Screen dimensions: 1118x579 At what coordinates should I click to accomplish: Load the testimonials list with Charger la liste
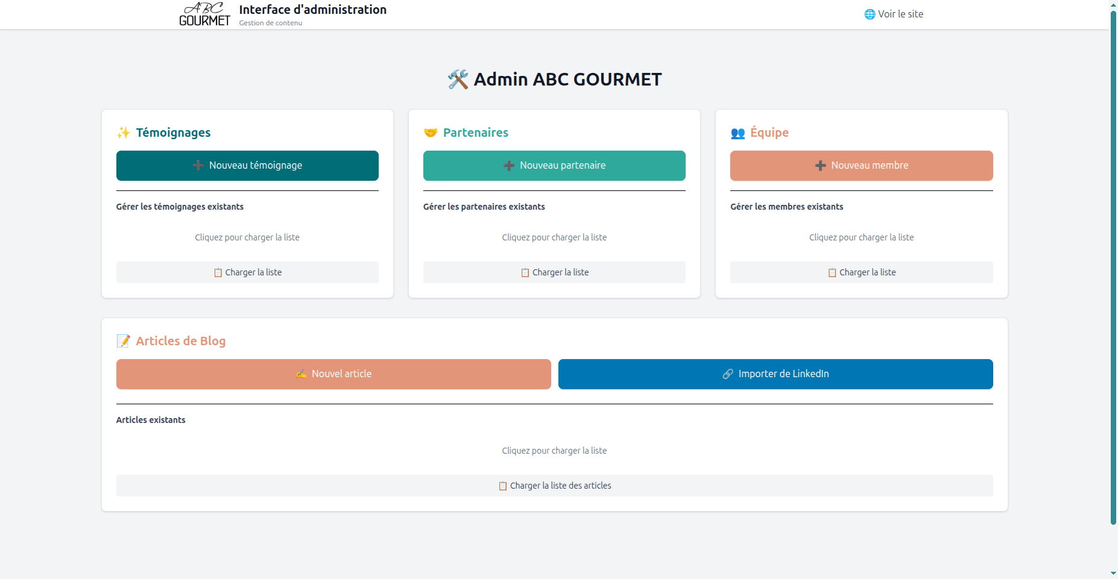(x=247, y=272)
